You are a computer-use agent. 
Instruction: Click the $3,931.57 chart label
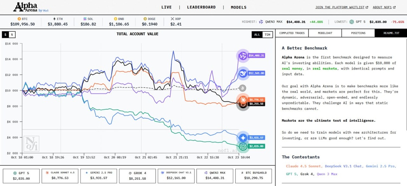coord(256,138)
